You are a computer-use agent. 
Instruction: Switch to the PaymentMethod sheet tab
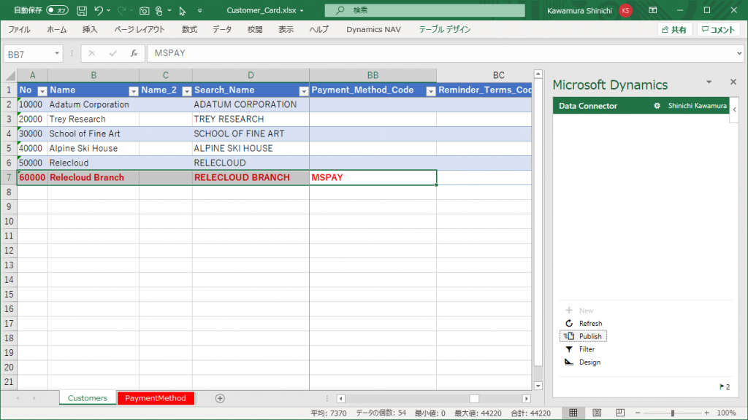coord(154,398)
